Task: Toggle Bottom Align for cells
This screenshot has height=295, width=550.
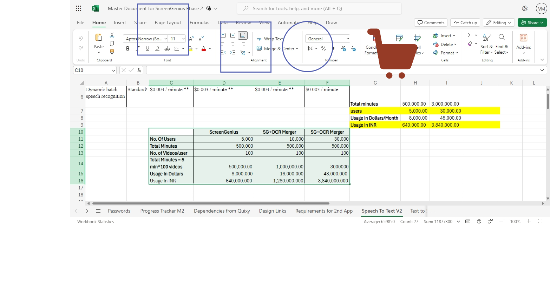Action: 243,35
